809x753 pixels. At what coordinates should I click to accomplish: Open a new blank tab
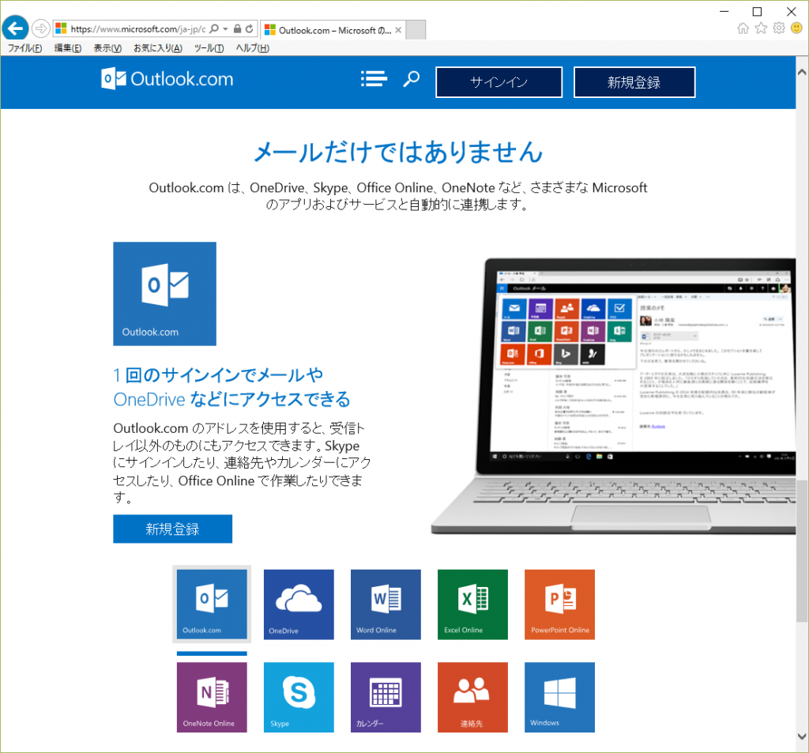[x=416, y=30]
